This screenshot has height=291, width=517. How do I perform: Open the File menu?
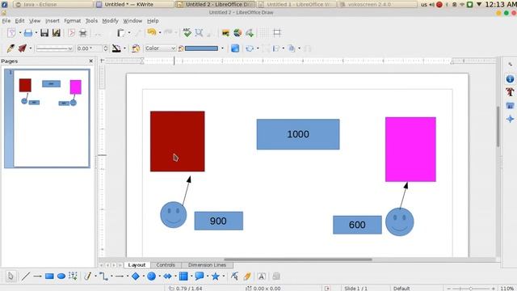coord(6,21)
